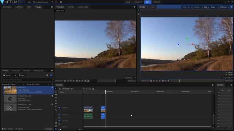This screenshot has width=234, height=131.
Task: Click the Import button
Action: click(x=10, y=75)
